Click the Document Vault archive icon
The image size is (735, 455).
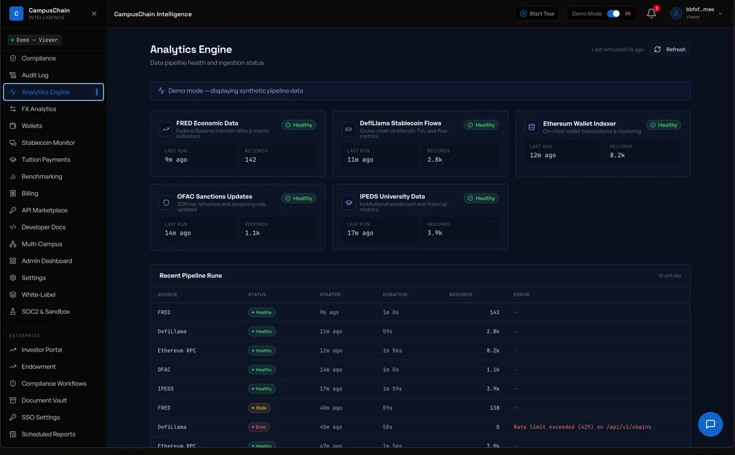point(13,400)
